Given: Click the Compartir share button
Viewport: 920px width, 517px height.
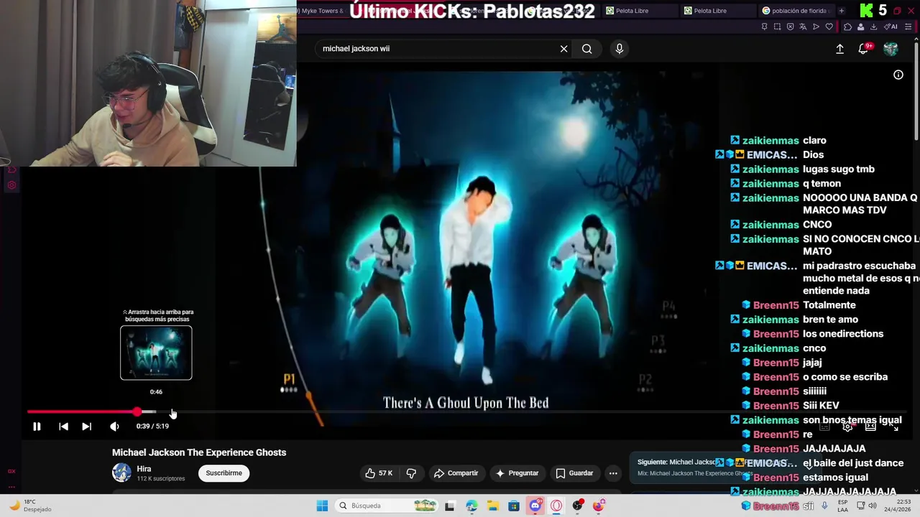Looking at the screenshot, I should point(456,473).
